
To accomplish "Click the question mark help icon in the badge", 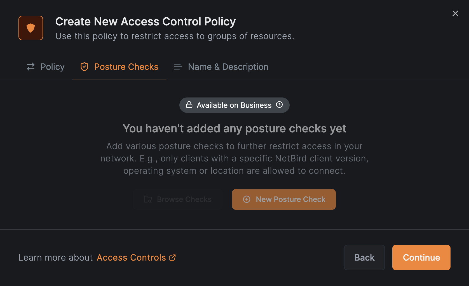I will pos(279,105).
